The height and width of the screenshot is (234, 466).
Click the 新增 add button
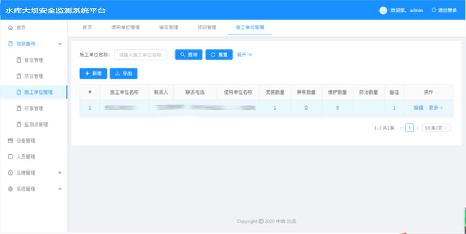(93, 74)
